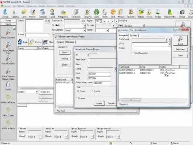Select the Diferido radio button
This screenshot has height=145, width=193.
(92, 91)
